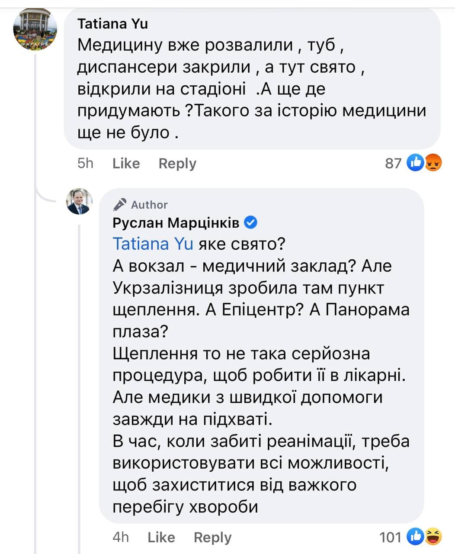The height and width of the screenshot is (554, 455).
Task: View the 87 reactions count
Action: [x=393, y=163]
